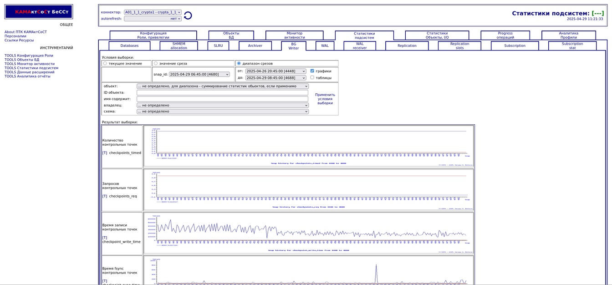Uncheck the 'графики' checkbox

coord(312,71)
